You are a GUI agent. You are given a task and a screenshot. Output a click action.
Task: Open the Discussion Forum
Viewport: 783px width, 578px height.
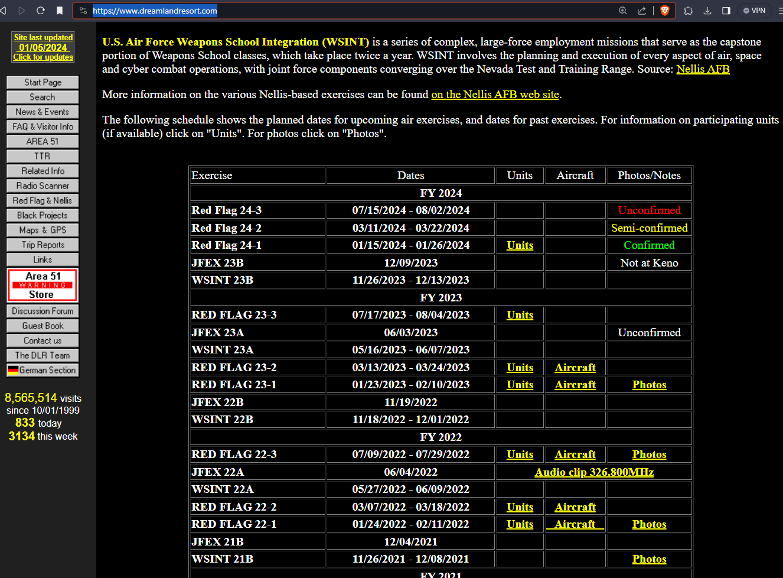(x=43, y=311)
